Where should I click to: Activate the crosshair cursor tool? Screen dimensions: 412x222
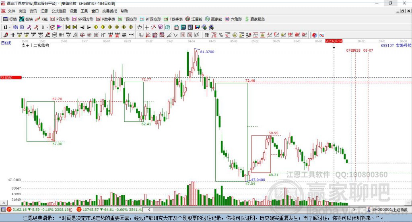(x=146, y=27)
